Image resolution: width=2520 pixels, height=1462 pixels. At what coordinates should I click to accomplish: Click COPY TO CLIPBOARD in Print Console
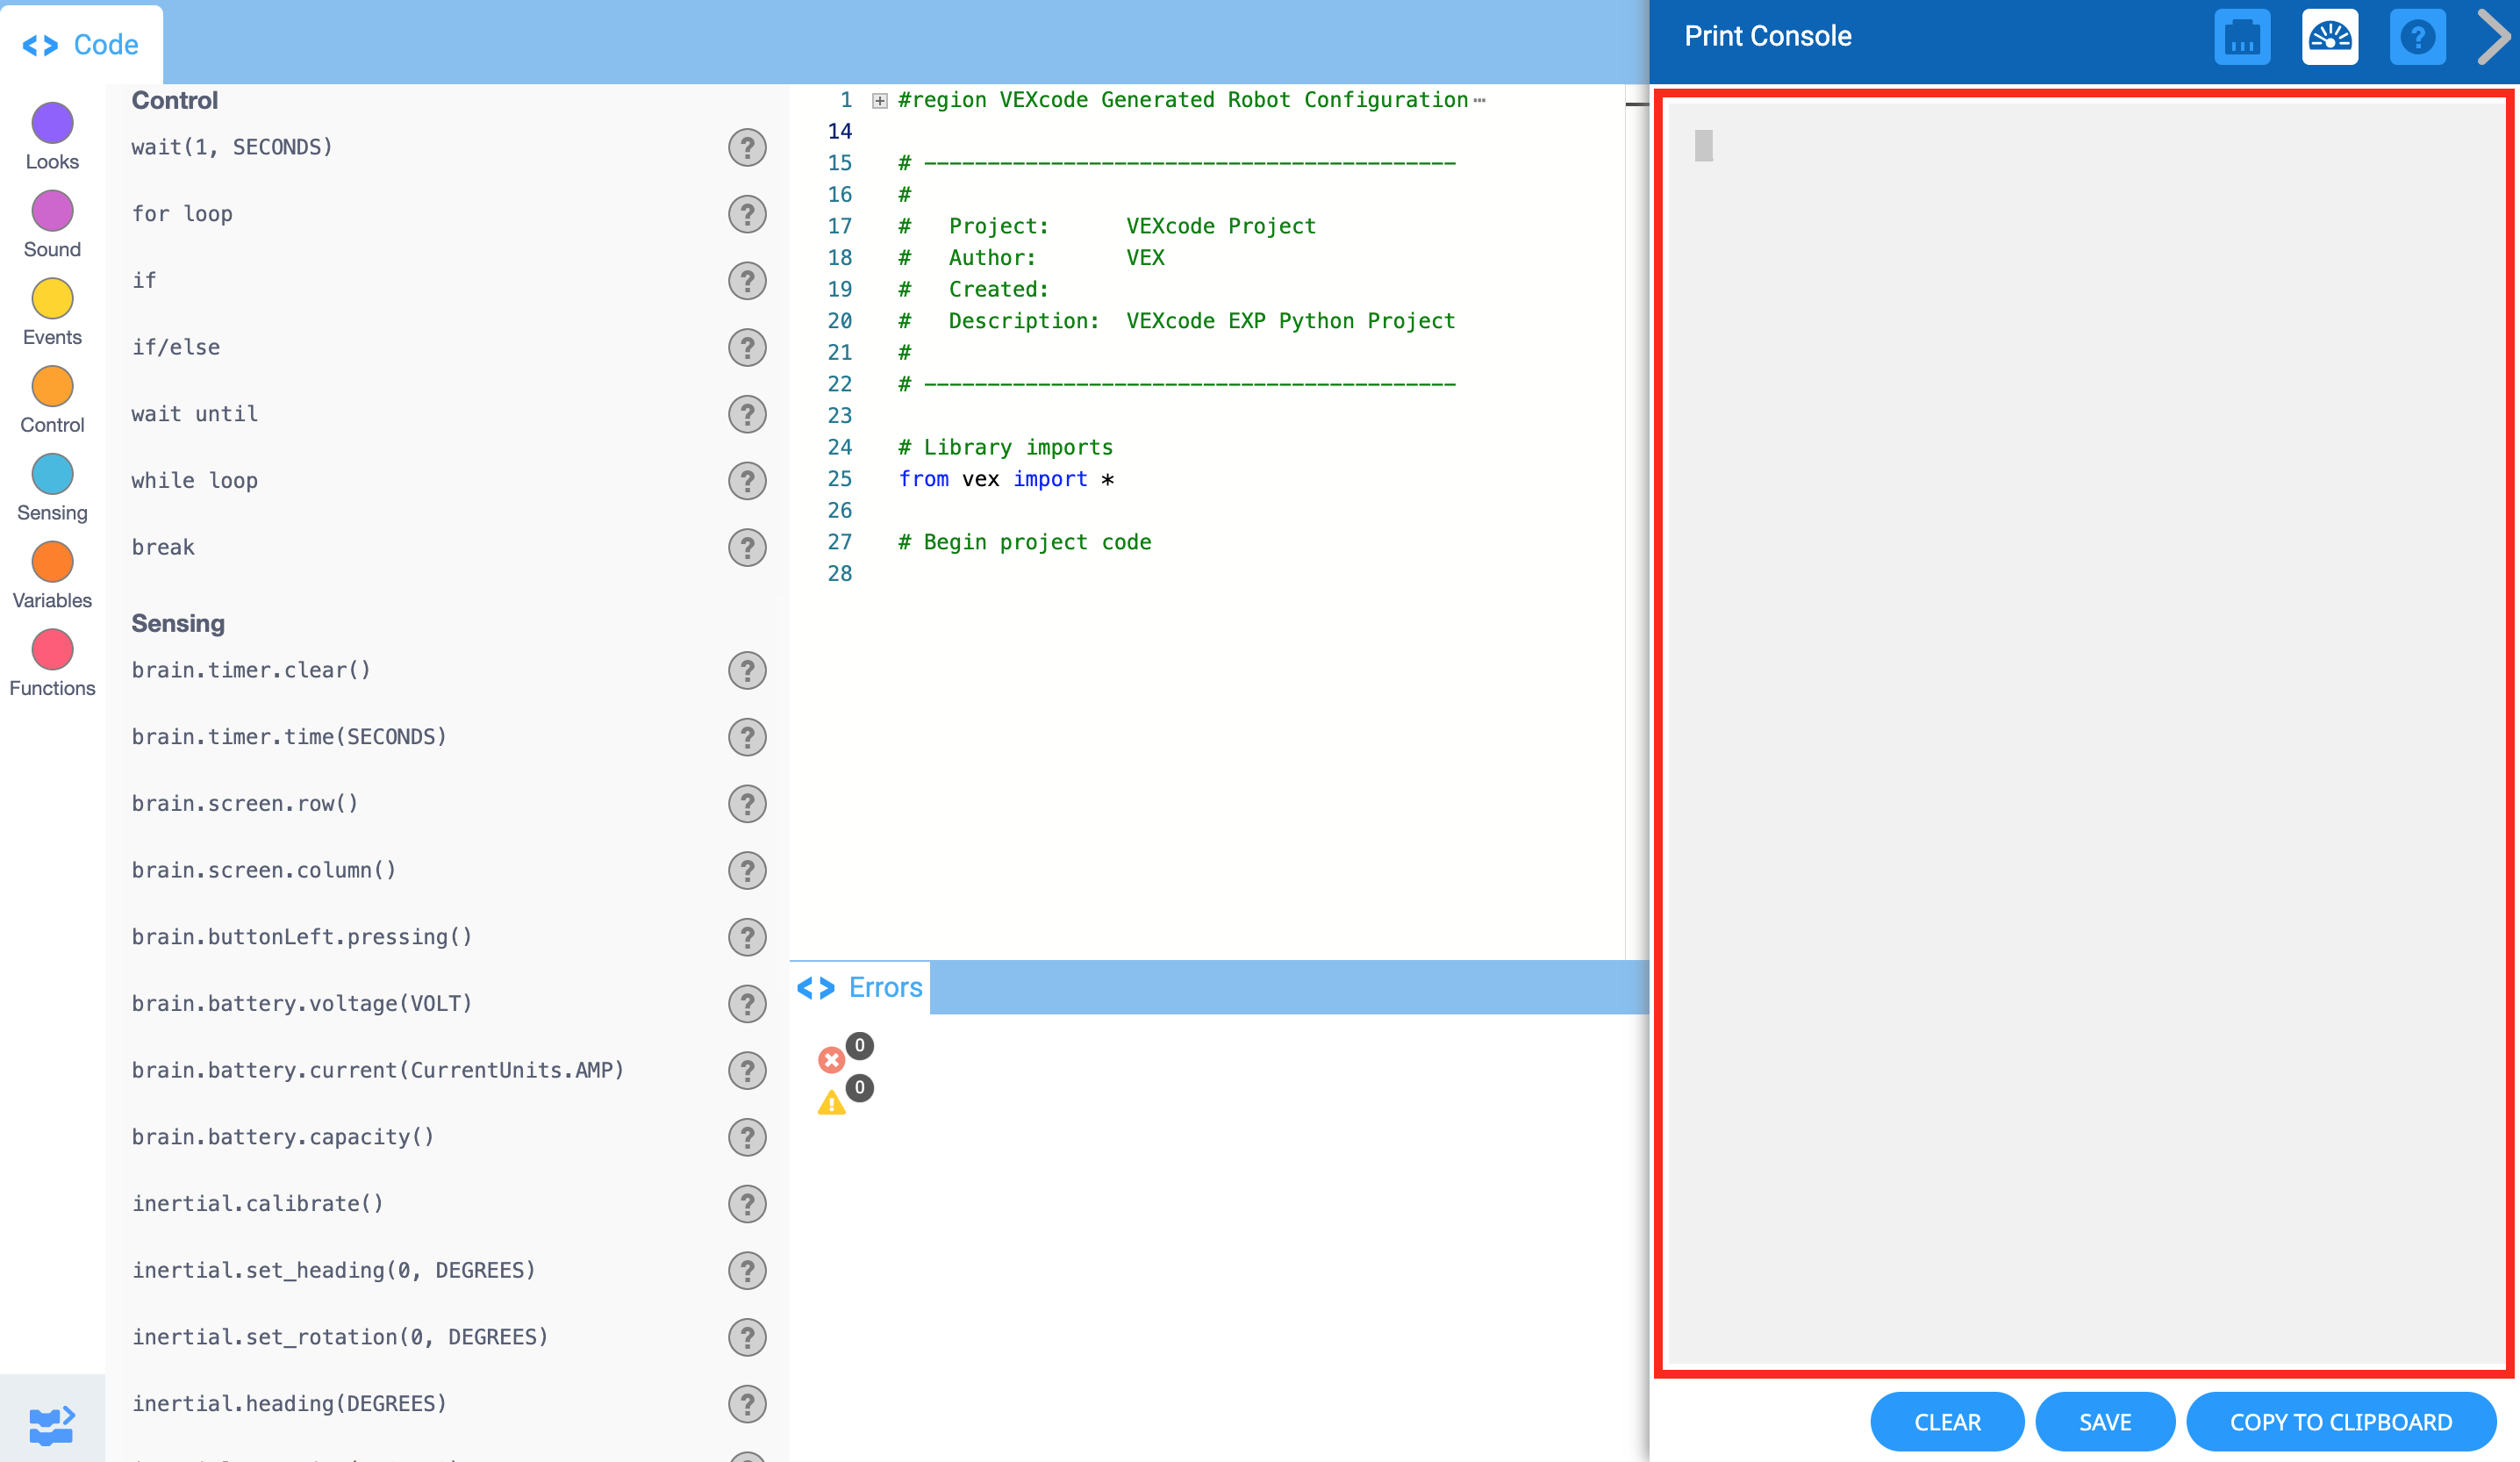point(2341,1421)
